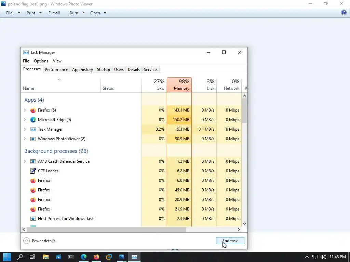The image size is (350, 262).
Task: Expand AMD Crash Defender Service row
Action: pyautogui.click(x=25, y=161)
